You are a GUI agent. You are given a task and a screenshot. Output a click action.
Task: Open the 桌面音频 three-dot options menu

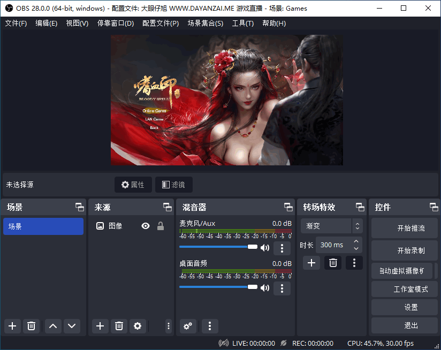tap(282, 288)
